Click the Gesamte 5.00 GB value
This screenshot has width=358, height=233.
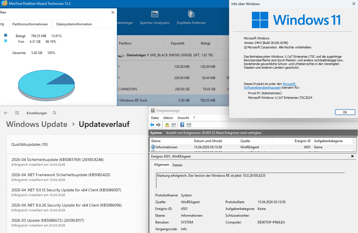(x=37, y=53)
